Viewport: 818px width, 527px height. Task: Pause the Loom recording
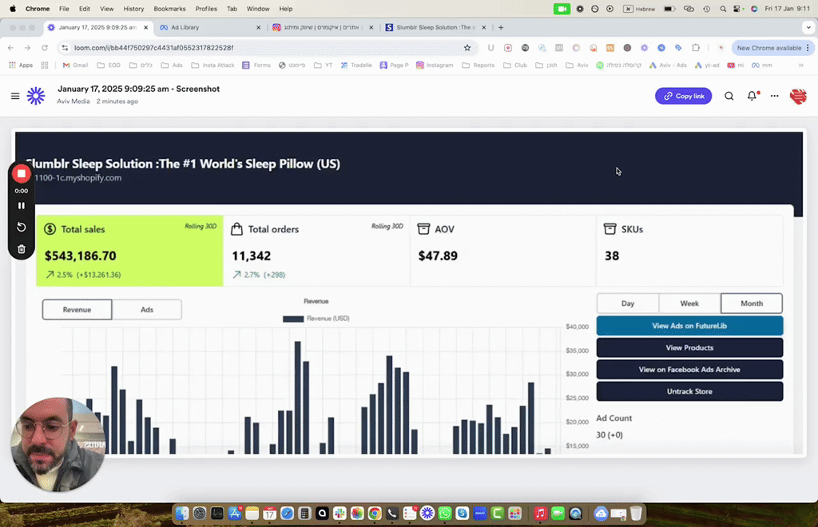coord(22,205)
